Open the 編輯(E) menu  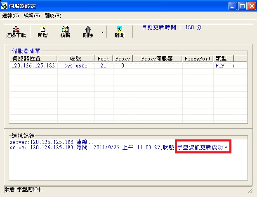(32, 16)
